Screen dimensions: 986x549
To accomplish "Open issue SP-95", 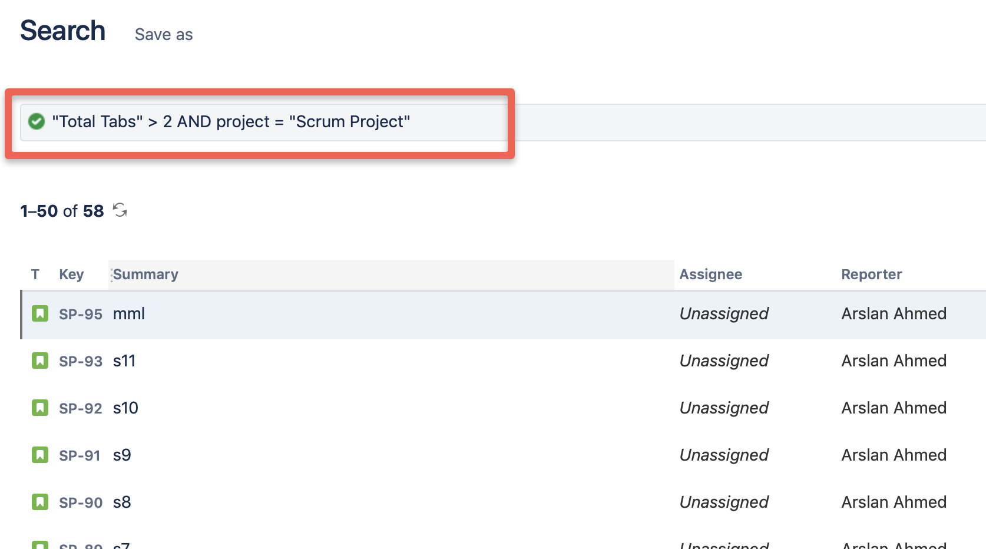I will point(80,313).
